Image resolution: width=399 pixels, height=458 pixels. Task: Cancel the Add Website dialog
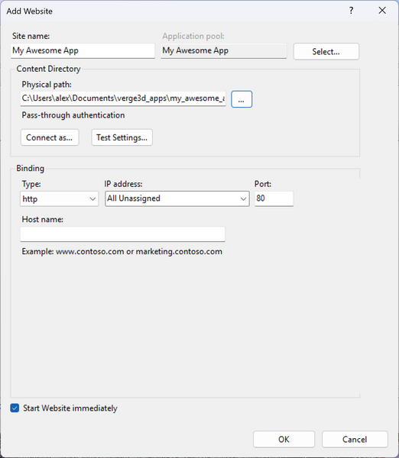point(355,440)
